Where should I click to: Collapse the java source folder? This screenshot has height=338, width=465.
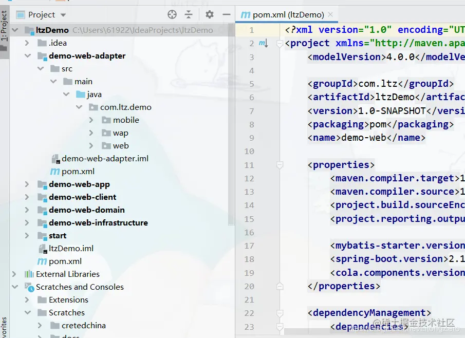pos(66,95)
